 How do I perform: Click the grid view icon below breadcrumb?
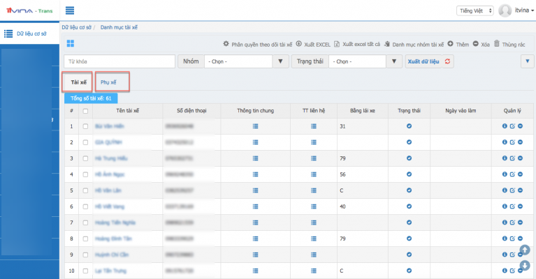pyautogui.click(x=71, y=44)
